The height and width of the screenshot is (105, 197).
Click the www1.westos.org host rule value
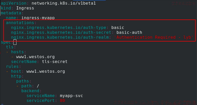tap(46, 71)
